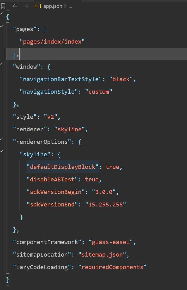Click the final closing brace of the file
Viewport: 187px width, 290px height.
[x=8, y=280]
